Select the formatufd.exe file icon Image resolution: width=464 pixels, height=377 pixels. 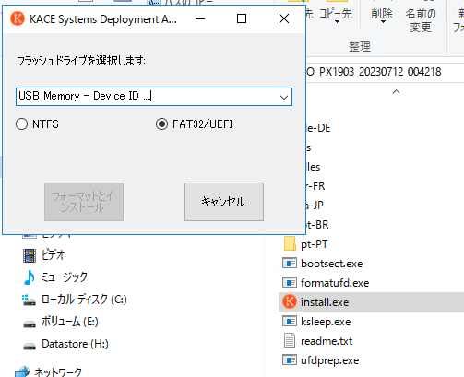[x=290, y=283]
